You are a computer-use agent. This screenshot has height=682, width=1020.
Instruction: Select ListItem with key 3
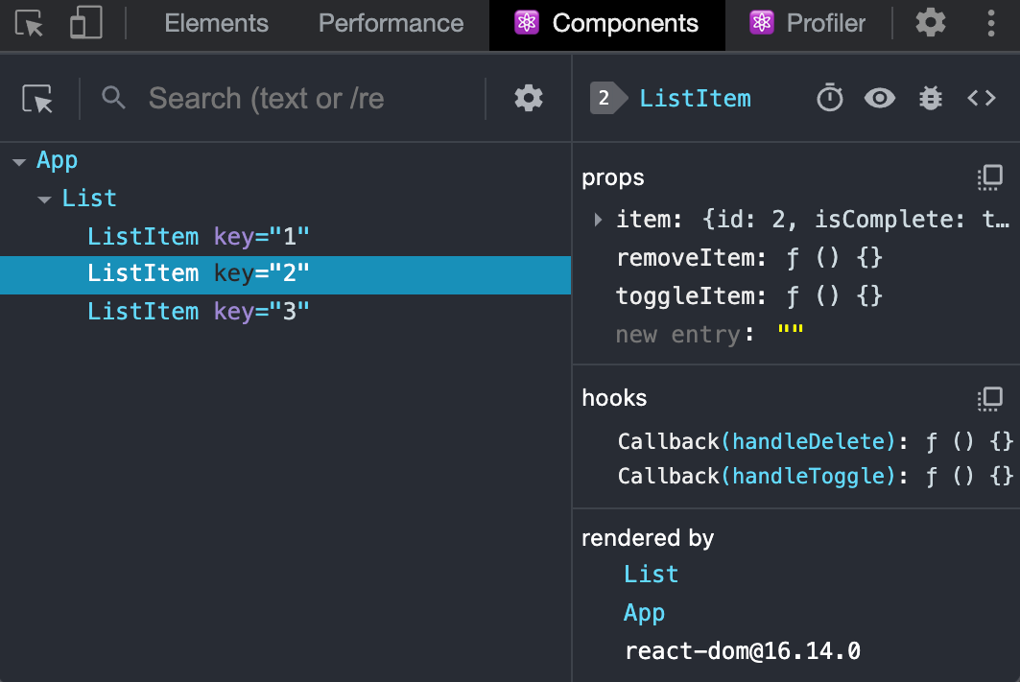click(198, 311)
